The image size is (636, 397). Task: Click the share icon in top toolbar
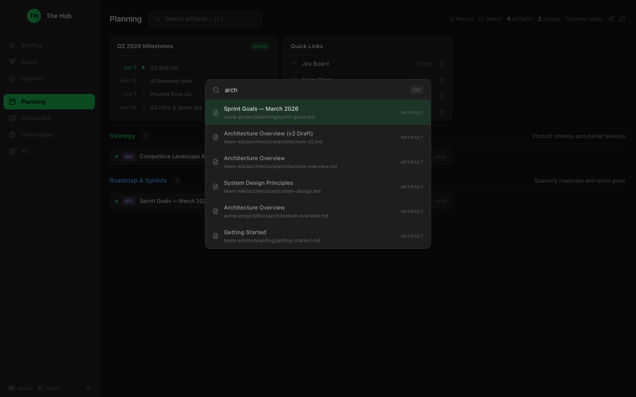tap(611, 19)
